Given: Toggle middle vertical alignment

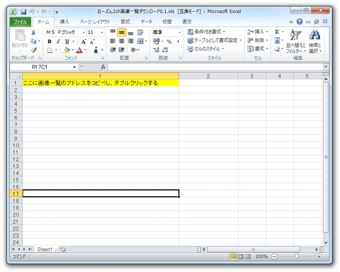Looking at the screenshot, I should point(121,32).
